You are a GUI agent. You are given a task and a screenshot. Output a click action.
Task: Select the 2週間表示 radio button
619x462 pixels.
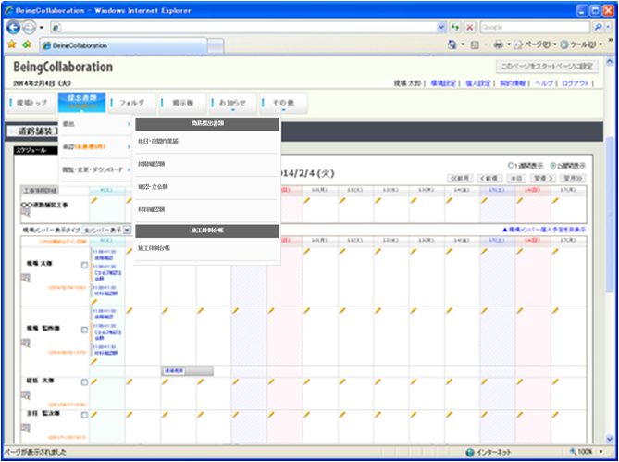pyautogui.click(x=552, y=165)
